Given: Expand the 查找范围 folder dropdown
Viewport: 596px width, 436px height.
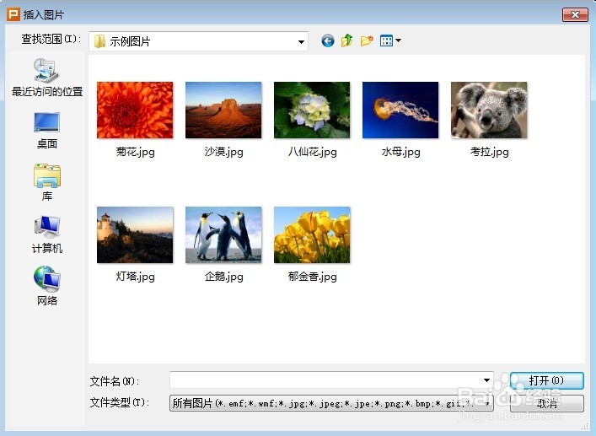Looking at the screenshot, I should [x=301, y=41].
